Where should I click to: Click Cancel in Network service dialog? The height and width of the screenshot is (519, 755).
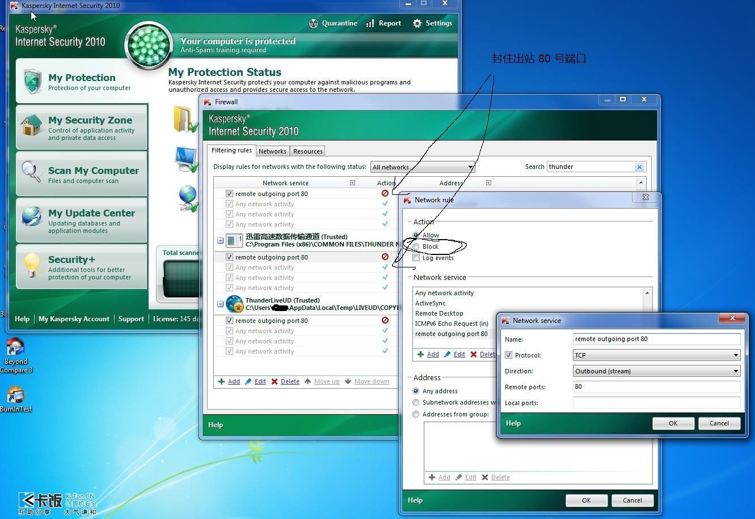click(719, 423)
